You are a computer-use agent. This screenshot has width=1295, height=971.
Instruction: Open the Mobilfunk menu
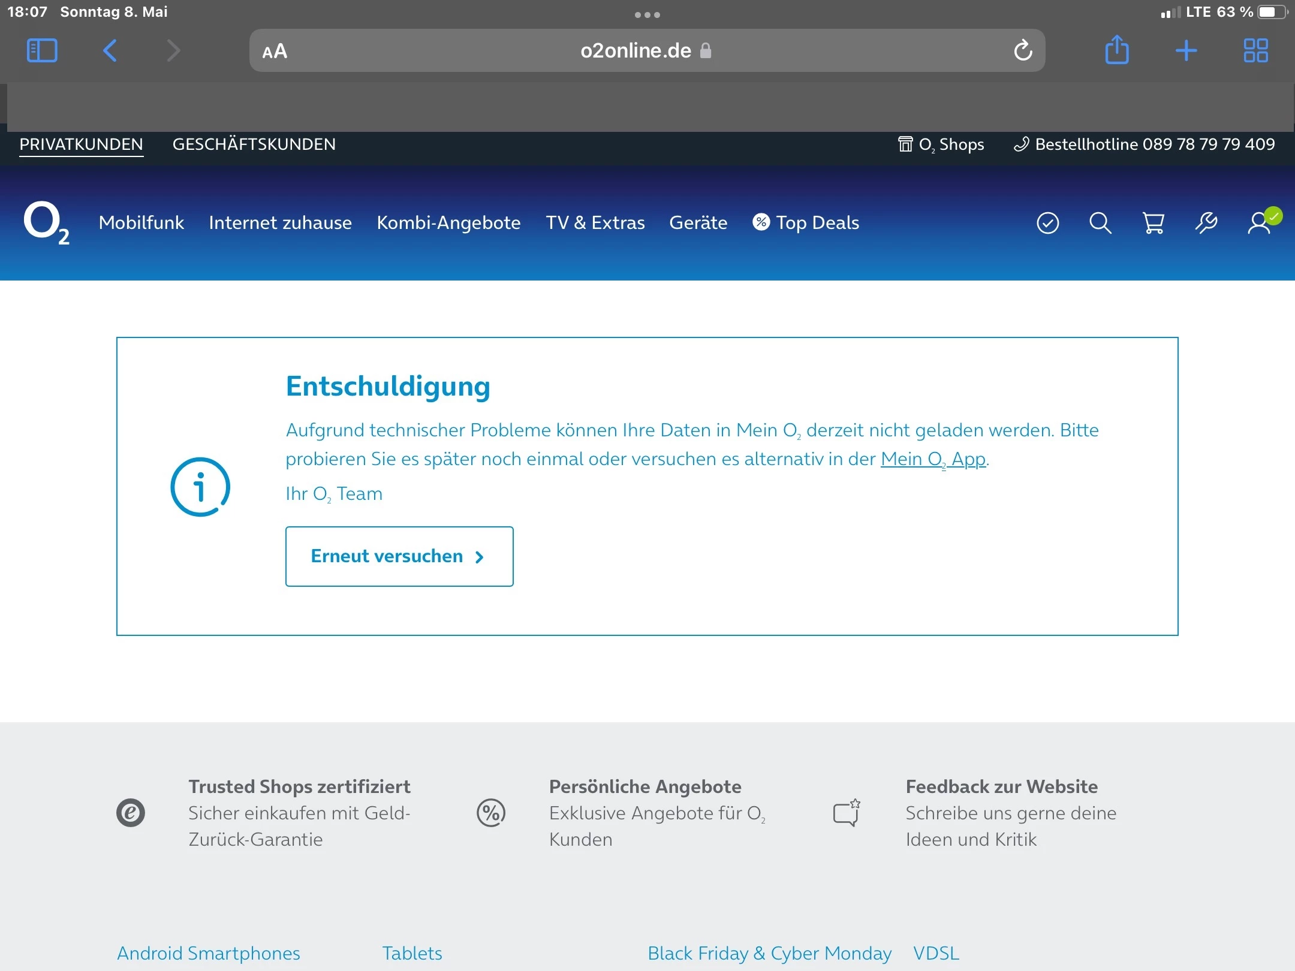pos(141,223)
